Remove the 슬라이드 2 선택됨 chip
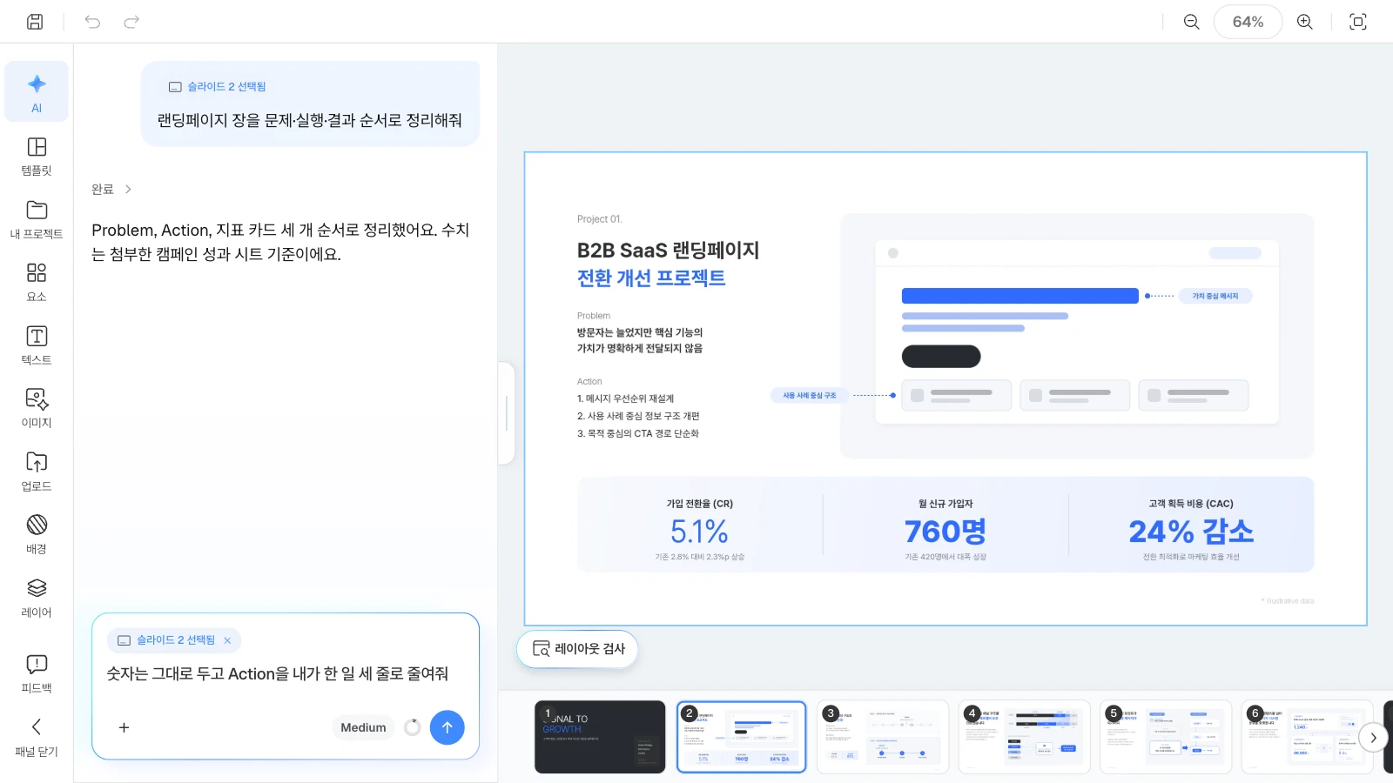 pos(227,640)
